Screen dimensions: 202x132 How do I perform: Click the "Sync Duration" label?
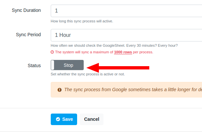tap(26, 10)
